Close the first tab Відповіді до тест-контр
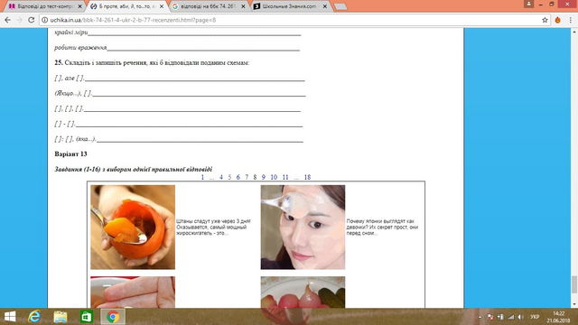578x325 pixels. [x=79, y=6]
